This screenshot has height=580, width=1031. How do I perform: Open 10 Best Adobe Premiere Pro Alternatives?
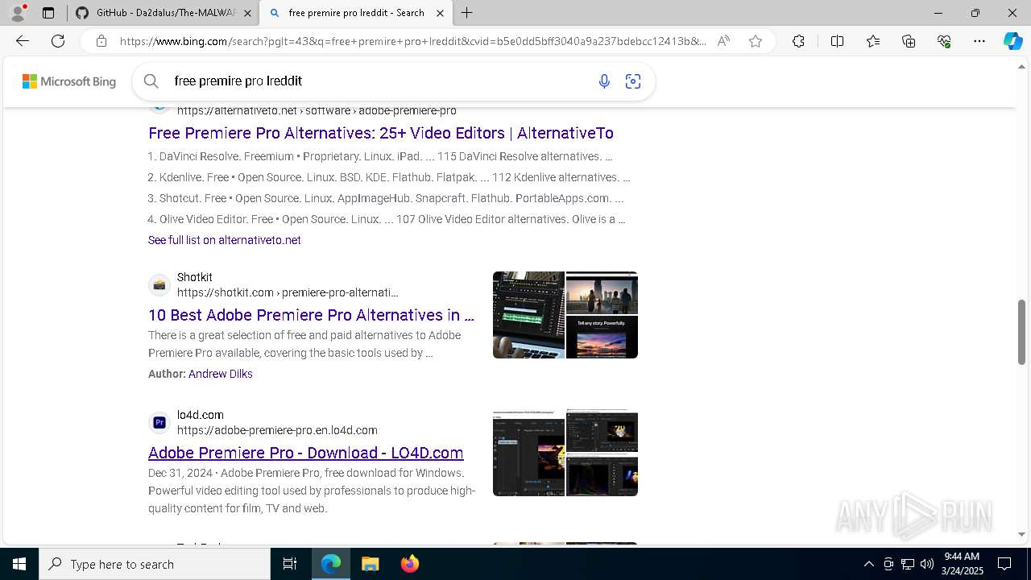click(x=311, y=315)
